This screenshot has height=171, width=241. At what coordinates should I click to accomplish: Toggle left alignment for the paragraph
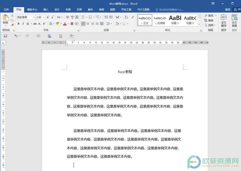click(83, 24)
